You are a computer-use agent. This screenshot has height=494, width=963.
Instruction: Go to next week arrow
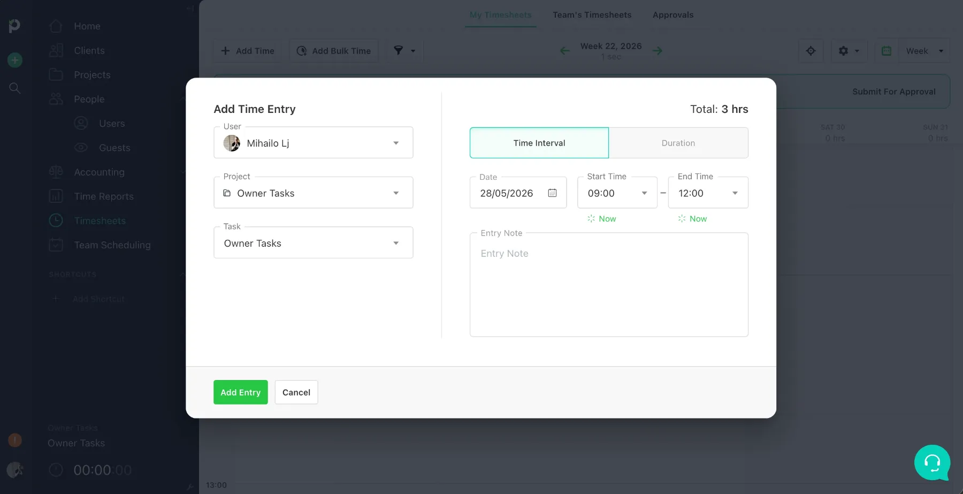coord(658,51)
